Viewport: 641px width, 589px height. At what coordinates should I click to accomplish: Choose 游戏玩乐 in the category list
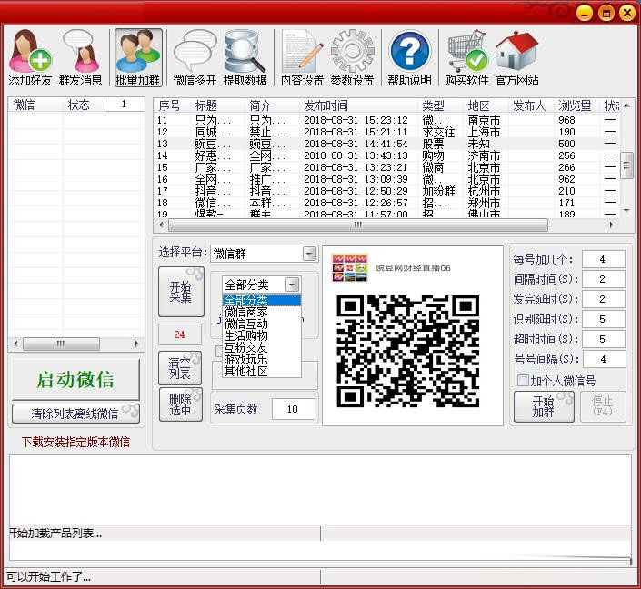[262, 360]
